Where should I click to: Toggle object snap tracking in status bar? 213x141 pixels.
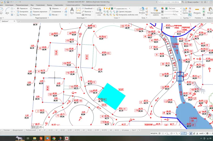click(x=182, y=133)
